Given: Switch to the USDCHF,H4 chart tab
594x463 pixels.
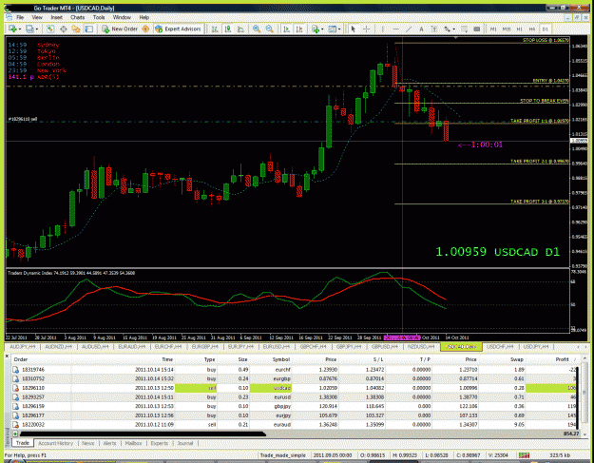Looking at the screenshot, I should click(500, 347).
